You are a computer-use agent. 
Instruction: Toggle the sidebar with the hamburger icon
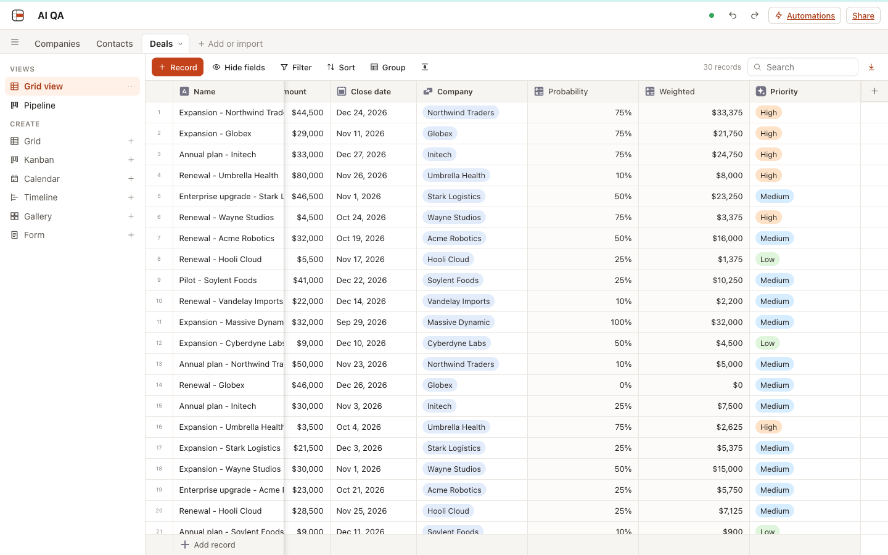pyautogui.click(x=15, y=43)
